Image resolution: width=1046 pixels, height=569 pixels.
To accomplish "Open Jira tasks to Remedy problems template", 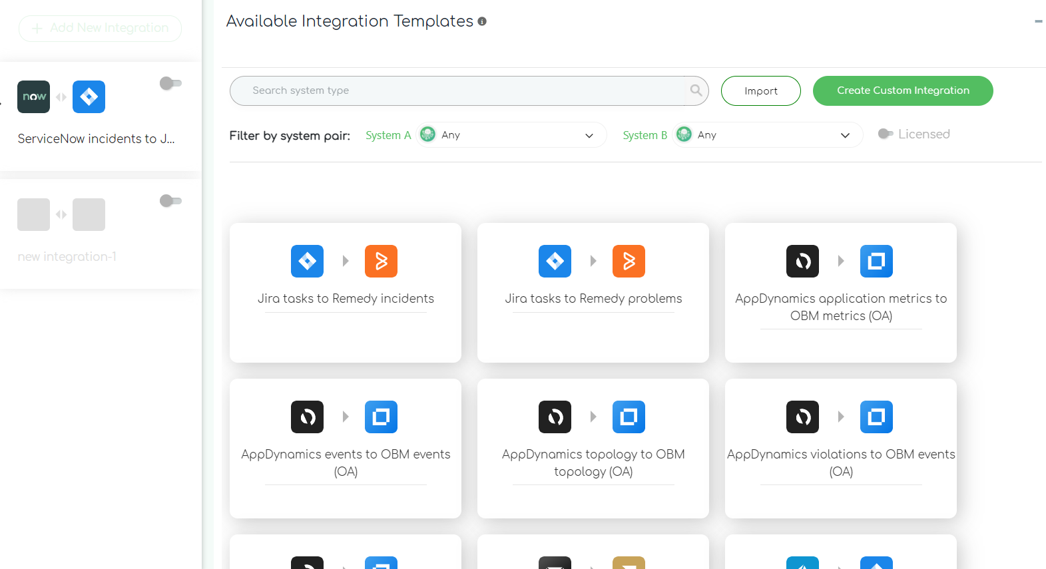I will [593, 293].
